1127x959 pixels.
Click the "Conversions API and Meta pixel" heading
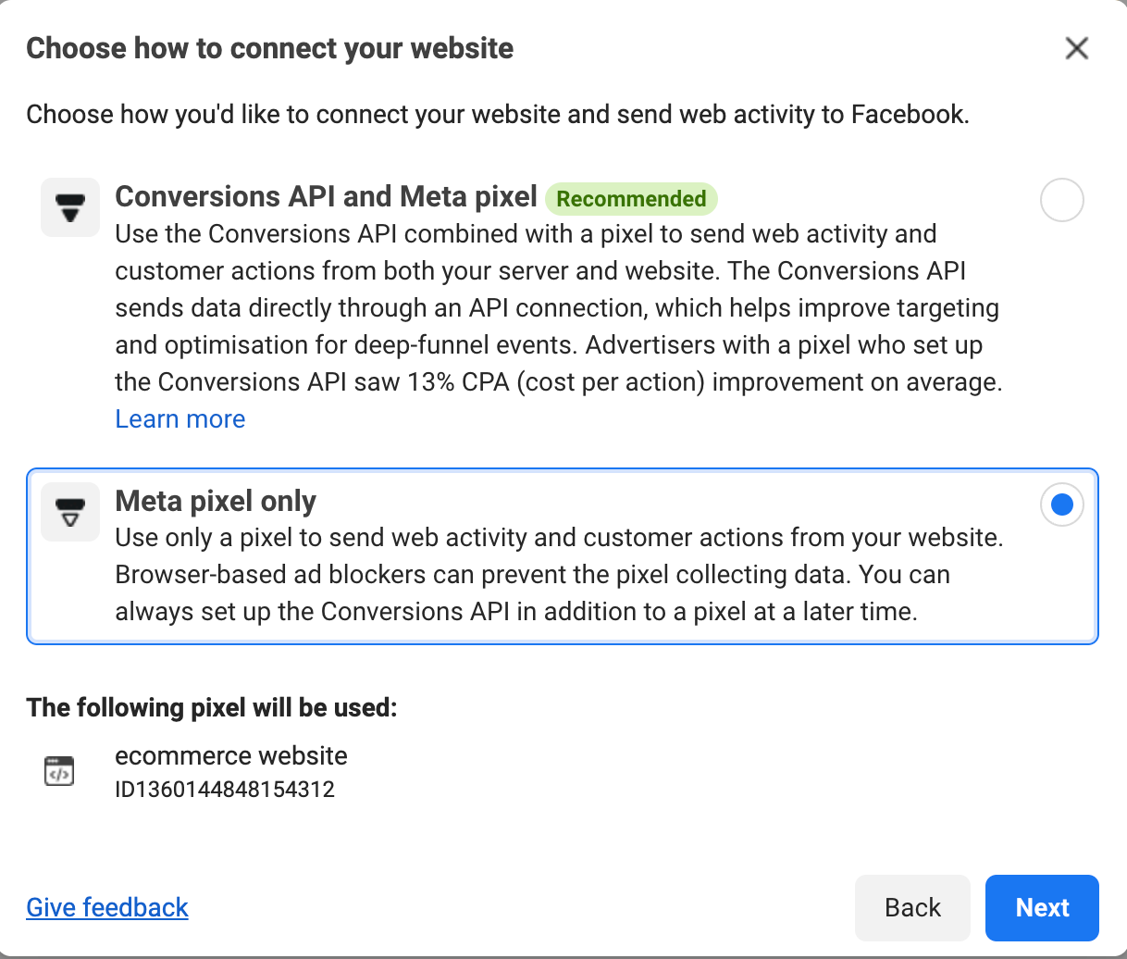[326, 197]
